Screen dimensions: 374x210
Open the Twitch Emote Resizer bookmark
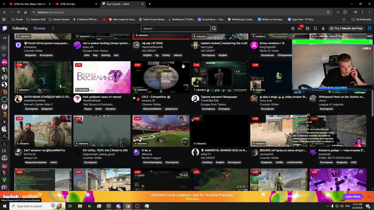pos(152,20)
